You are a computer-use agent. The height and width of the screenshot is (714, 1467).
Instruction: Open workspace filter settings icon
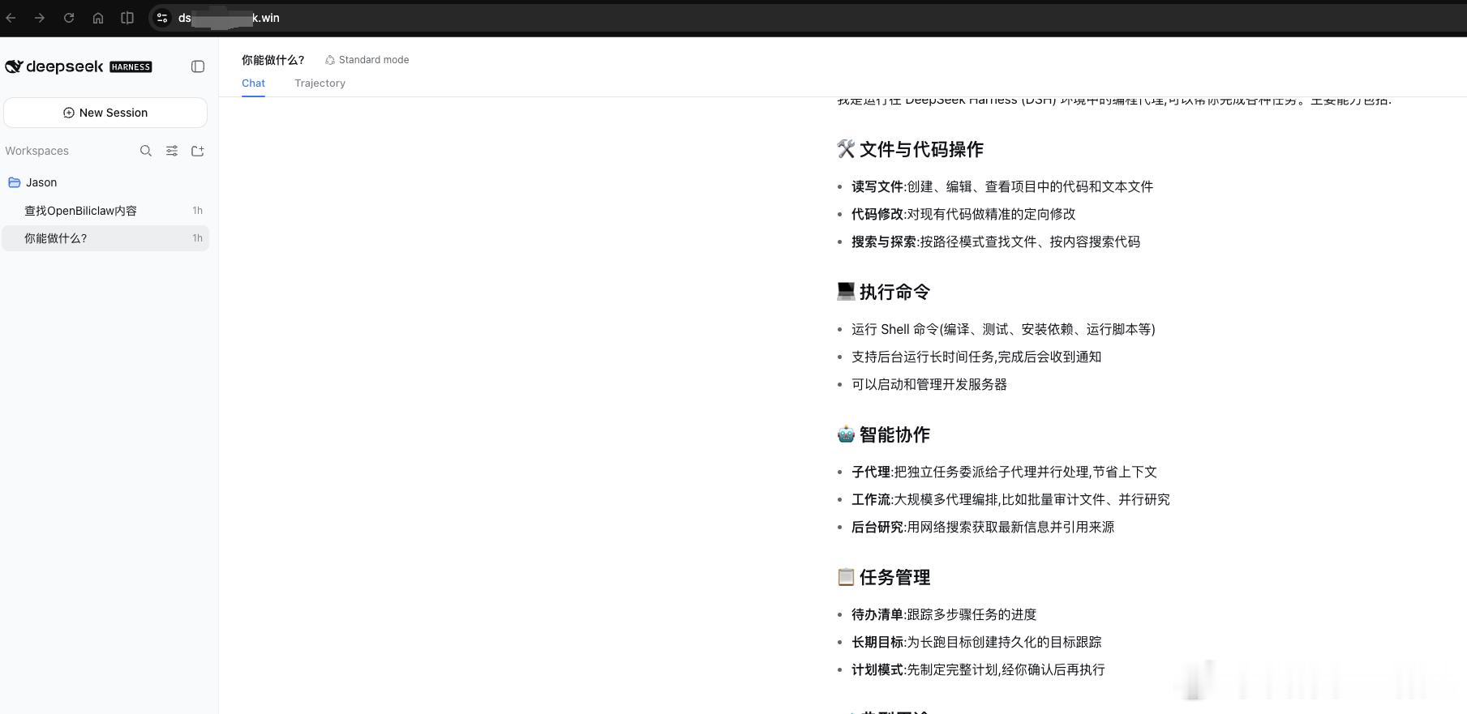[172, 151]
